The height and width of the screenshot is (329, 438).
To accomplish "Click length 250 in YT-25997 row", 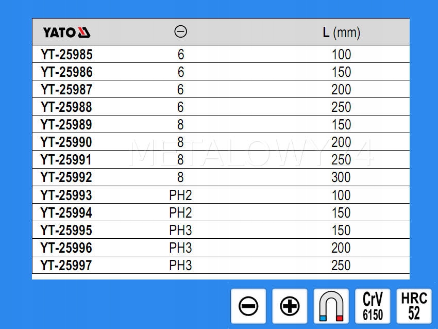I will (341, 265).
